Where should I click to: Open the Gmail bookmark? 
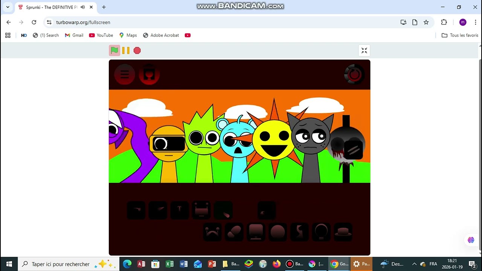[x=74, y=35]
